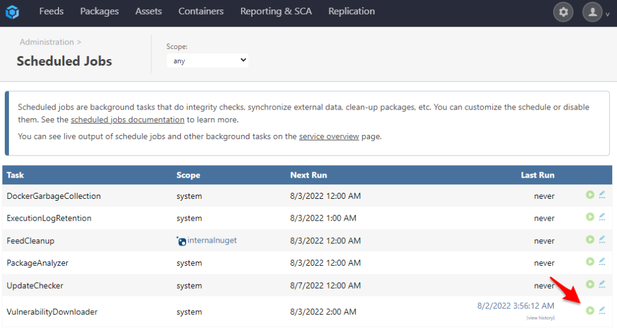The image size is (617, 329).
Task: View history for VulnerabilityDownloader
Action: tap(540, 318)
